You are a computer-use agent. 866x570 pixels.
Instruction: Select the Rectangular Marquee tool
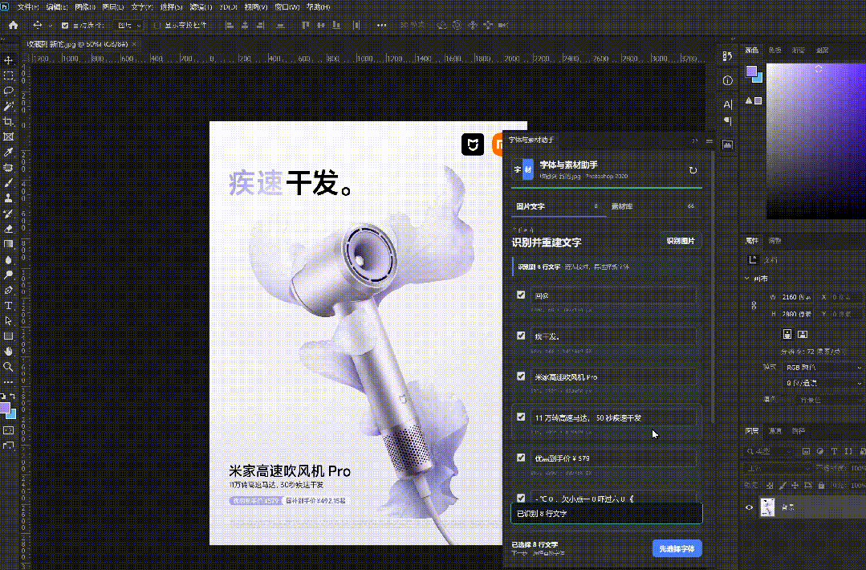click(x=8, y=75)
